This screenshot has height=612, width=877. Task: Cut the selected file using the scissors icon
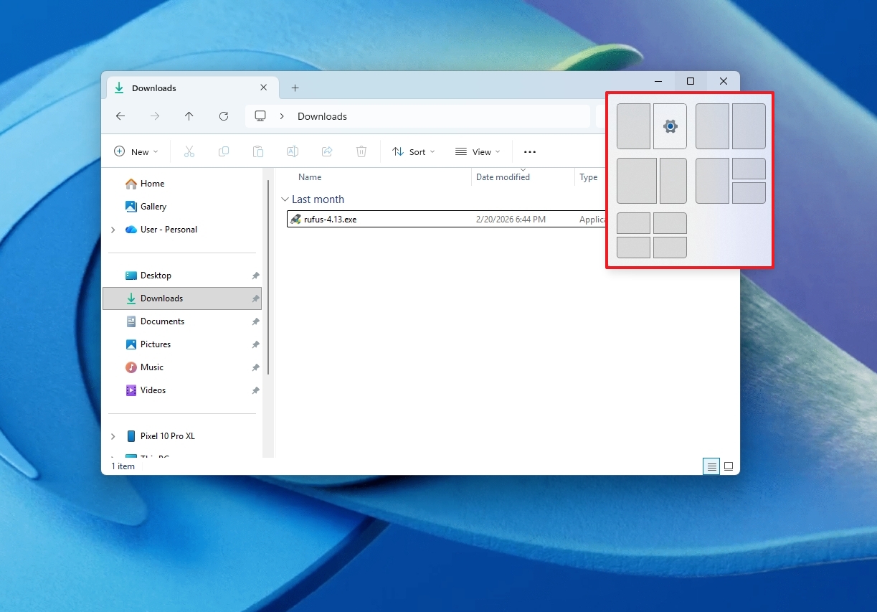tap(189, 151)
